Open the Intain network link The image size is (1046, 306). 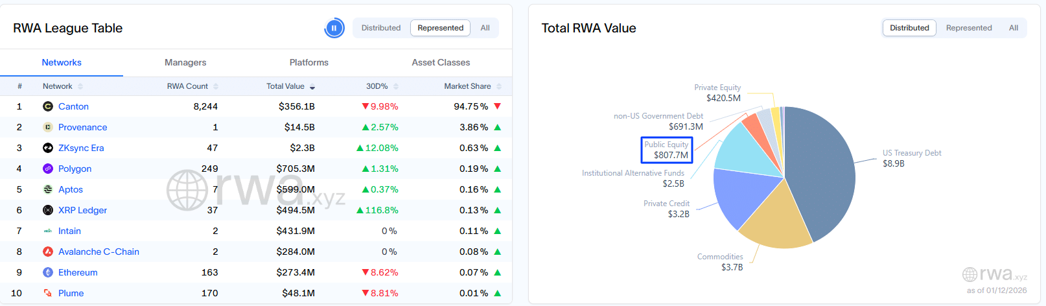pos(69,231)
